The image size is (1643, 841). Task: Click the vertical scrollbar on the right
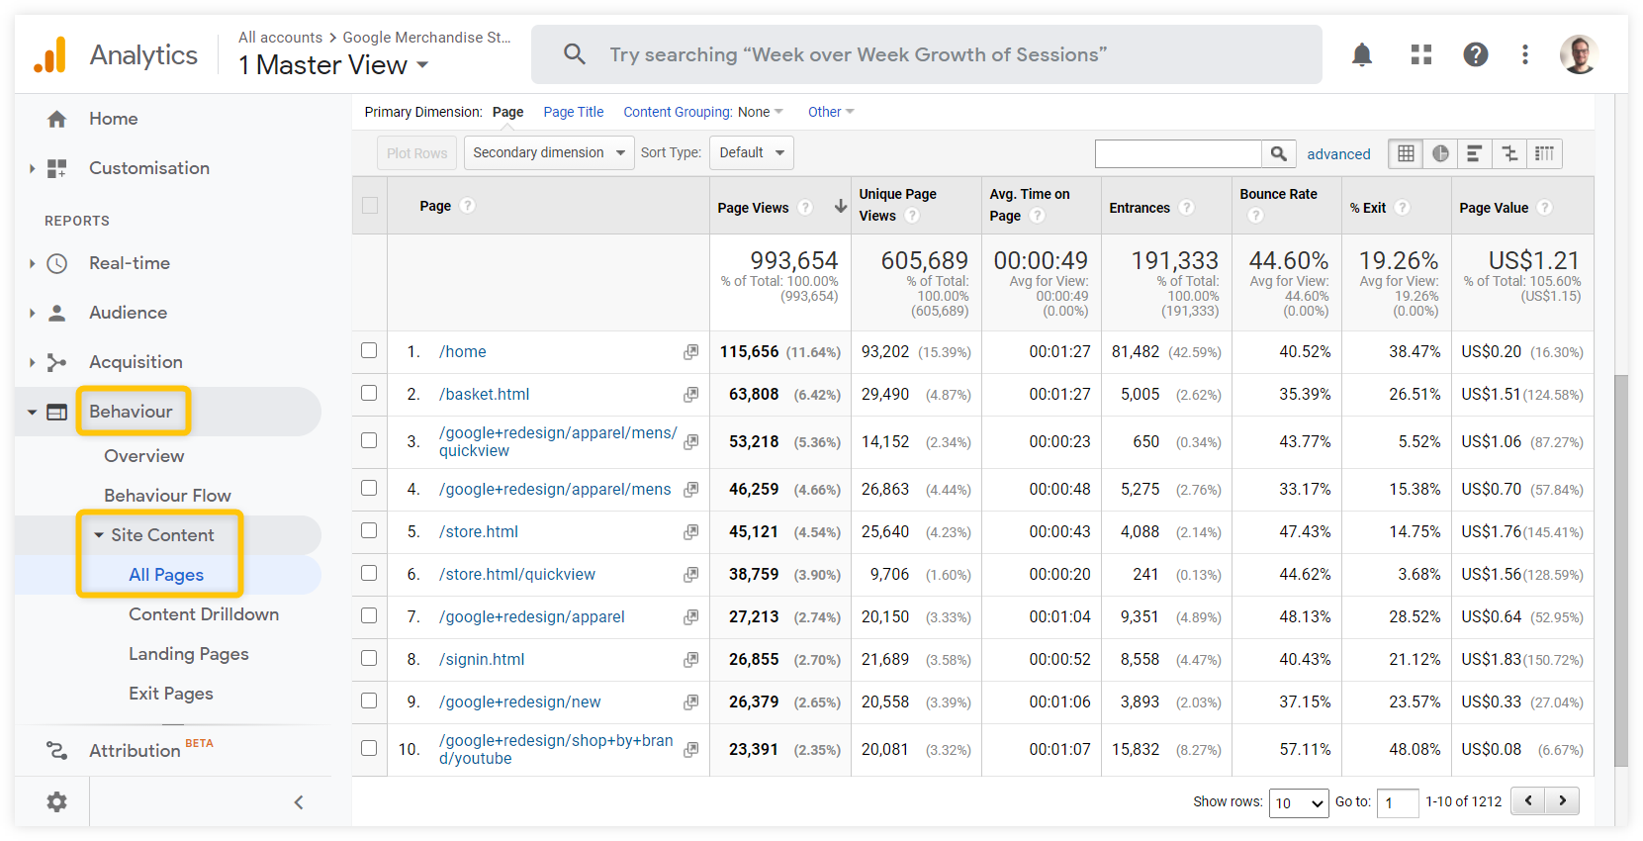coord(1620,569)
